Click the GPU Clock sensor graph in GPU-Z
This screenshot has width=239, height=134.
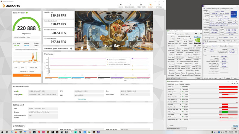(x=213, y=87)
